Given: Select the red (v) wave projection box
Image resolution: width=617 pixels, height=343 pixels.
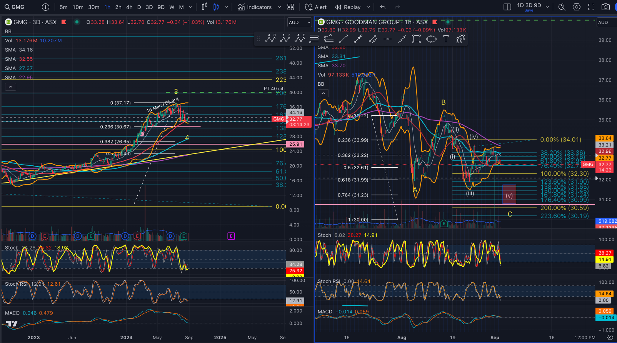Looking at the screenshot, I should tap(509, 194).
